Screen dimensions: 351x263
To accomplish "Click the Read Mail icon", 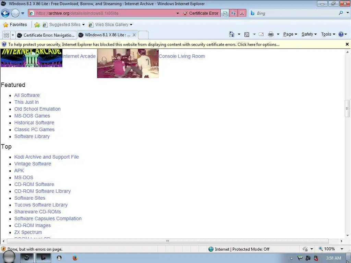I will (261, 34).
